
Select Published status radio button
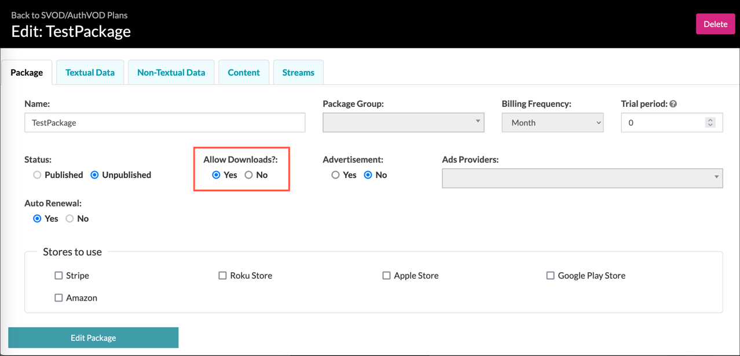[x=37, y=175]
